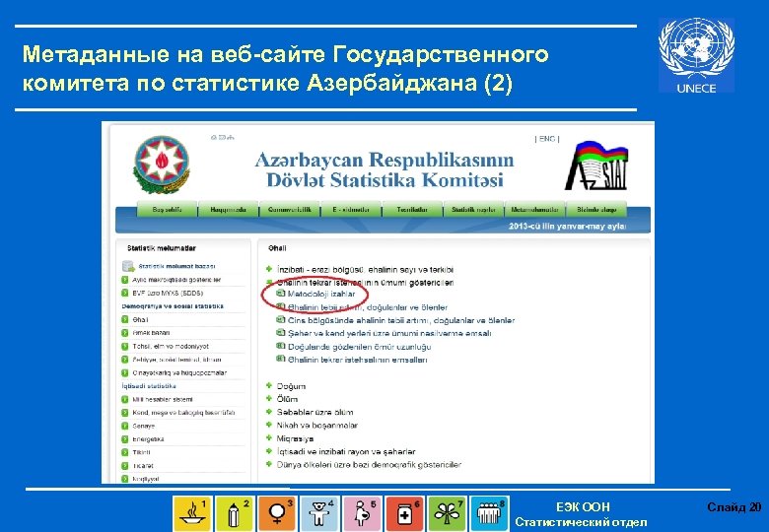The height and width of the screenshot is (532, 769).
Task: Open the Statistik nəşrlər tab
Action: [x=473, y=209]
